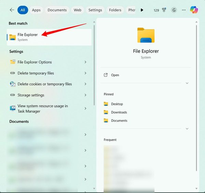Click the 129 rewards points count

156,10
